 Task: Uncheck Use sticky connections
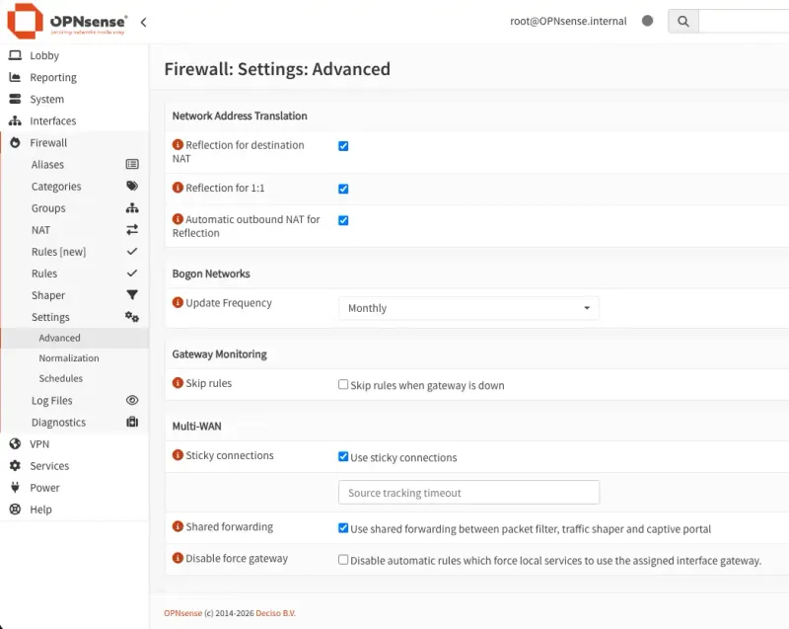coord(343,457)
